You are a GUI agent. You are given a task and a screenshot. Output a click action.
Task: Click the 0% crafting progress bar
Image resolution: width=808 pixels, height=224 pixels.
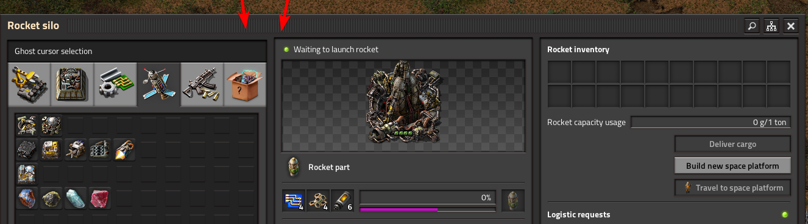pyautogui.click(x=427, y=197)
